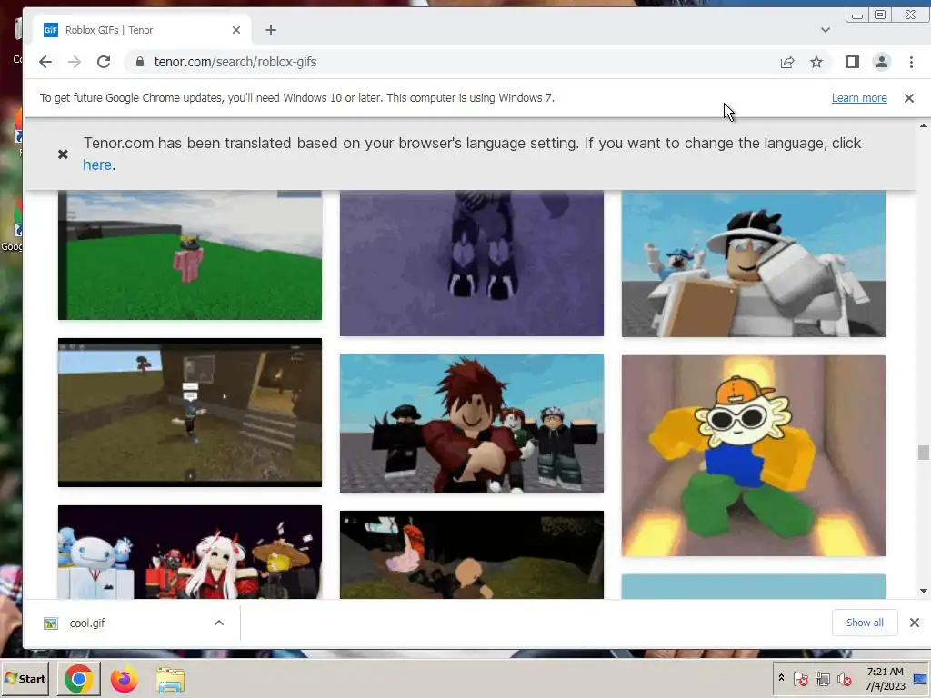Open the dark night scene GIF at bottom
This screenshot has height=698, width=931.
472,554
